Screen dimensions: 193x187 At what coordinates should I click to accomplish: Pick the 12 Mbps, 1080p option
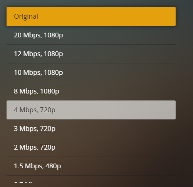[91, 54]
